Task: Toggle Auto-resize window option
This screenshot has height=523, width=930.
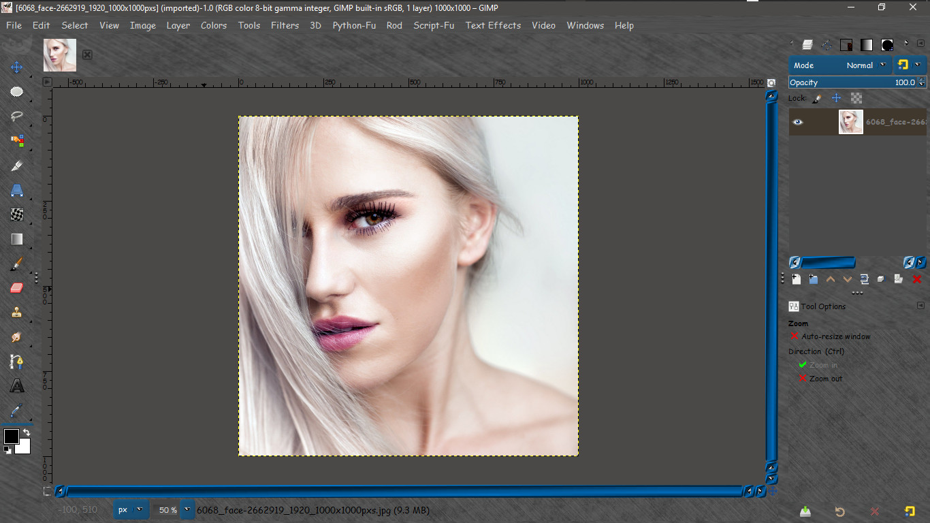Action: (x=830, y=336)
